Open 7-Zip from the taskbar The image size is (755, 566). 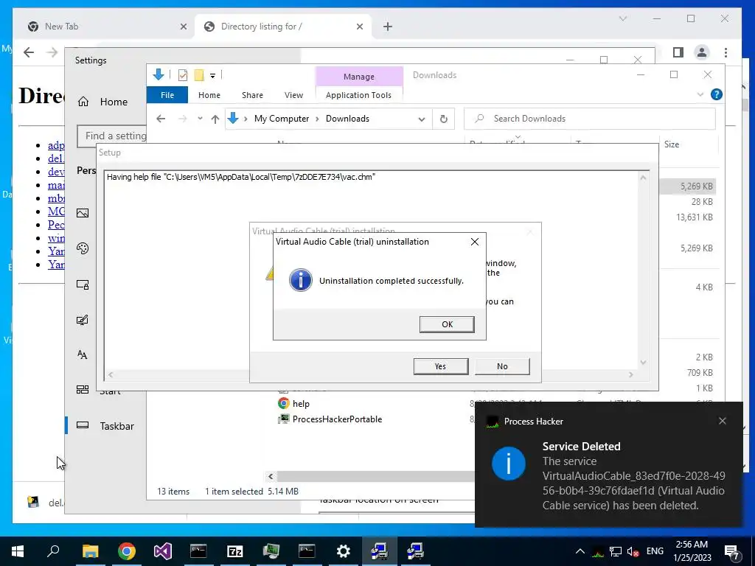[x=234, y=551]
